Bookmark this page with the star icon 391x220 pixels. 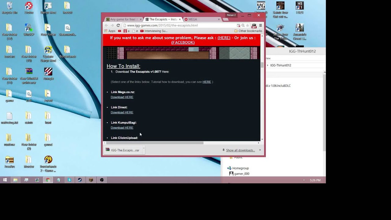247,25
